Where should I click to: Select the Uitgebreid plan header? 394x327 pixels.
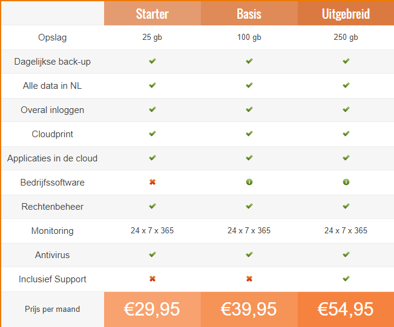(x=346, y=13)
